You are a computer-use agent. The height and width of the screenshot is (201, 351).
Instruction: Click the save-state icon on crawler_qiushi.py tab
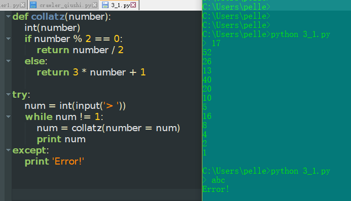pos(33,5)
